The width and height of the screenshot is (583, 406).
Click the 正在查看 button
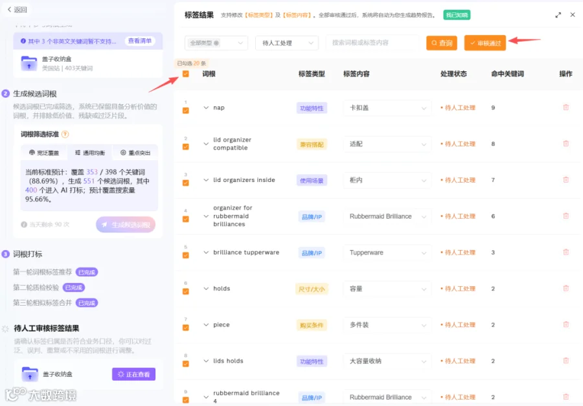click(134, 374)
